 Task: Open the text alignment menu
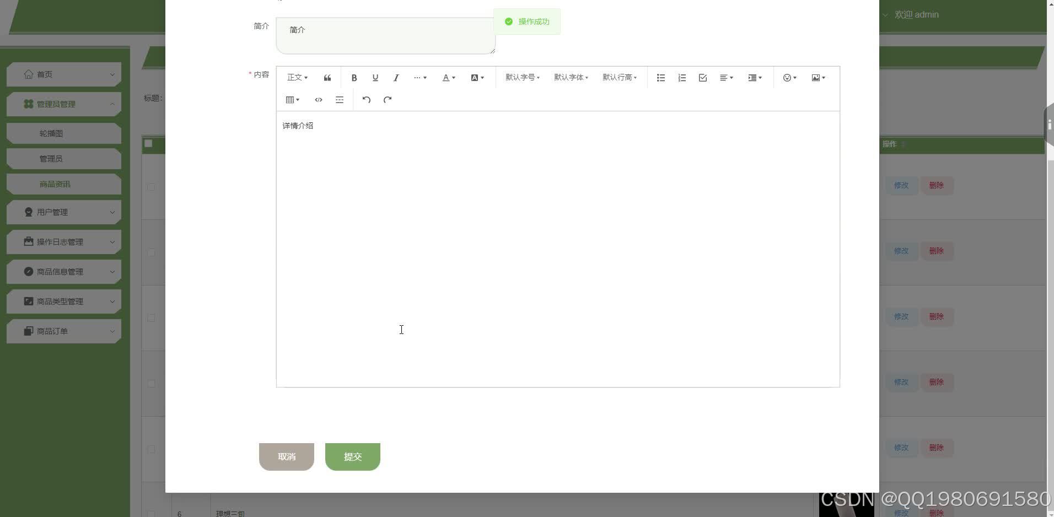pyautogui.click(x=727, y=78)
